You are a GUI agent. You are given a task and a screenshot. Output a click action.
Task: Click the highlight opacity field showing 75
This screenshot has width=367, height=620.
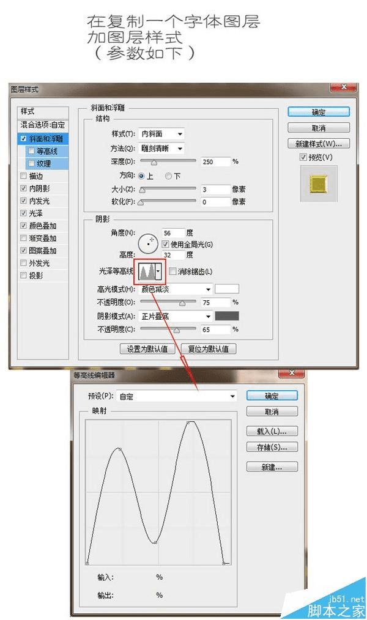pos(215,303)
